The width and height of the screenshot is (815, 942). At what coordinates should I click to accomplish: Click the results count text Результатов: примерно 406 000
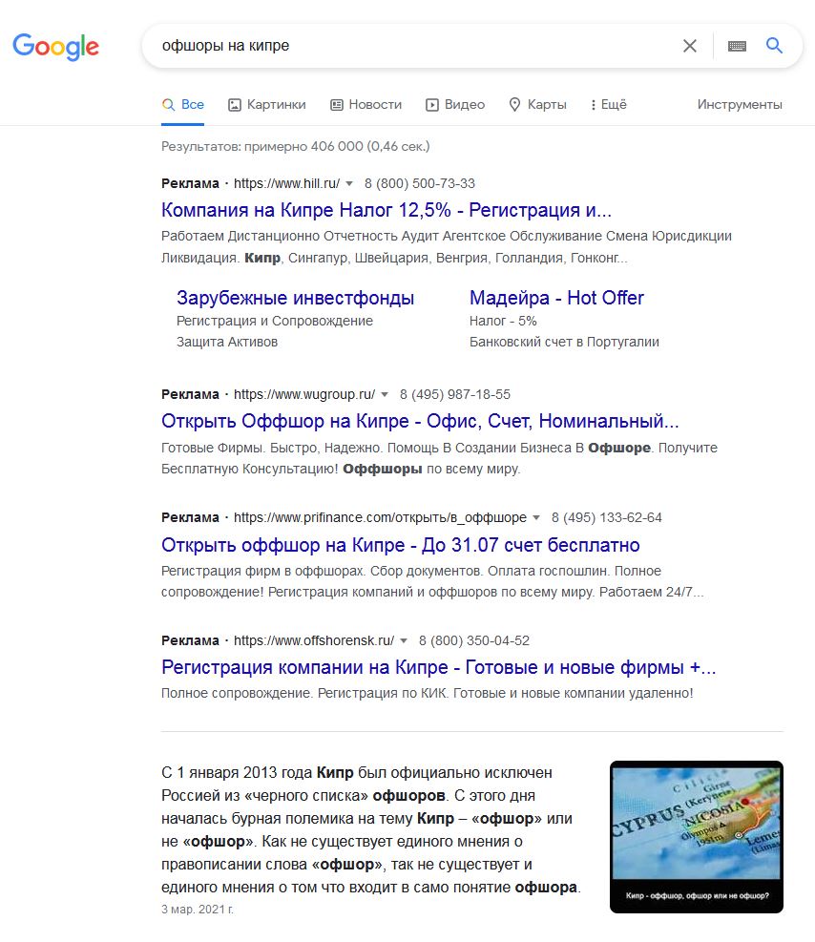(296, 147)
